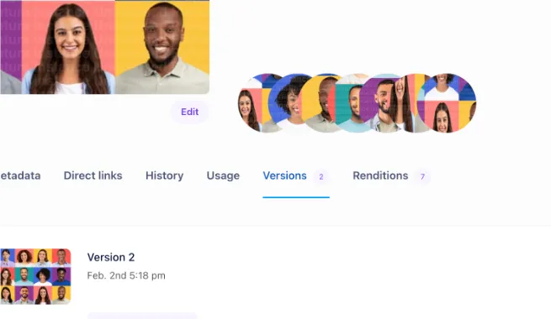Open the Direct links tab
Screen dimensions: 551x319
[93, 175]
